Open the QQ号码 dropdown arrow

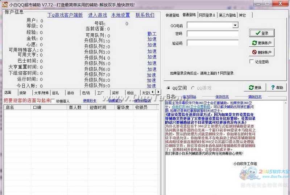coord(235,25)
